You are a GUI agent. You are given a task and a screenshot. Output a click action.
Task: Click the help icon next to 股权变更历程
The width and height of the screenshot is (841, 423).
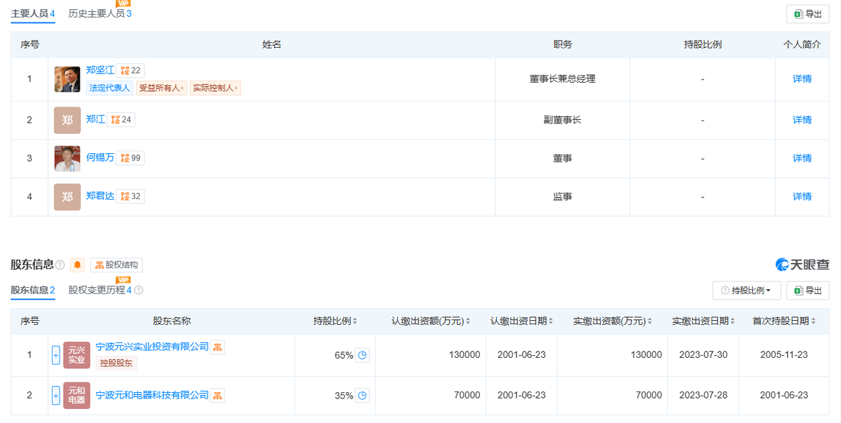point(139,290)
